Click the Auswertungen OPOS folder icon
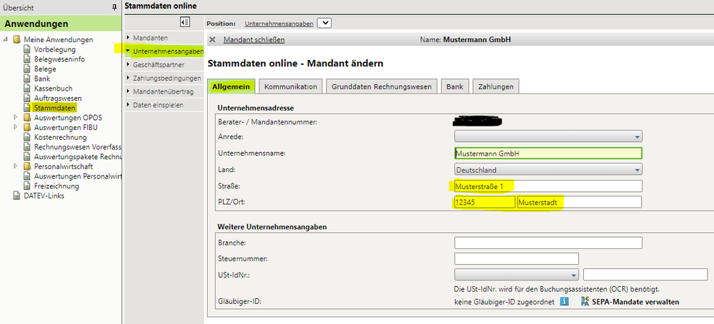The width and height of the screenshot is (714, 324). point(27,118)
